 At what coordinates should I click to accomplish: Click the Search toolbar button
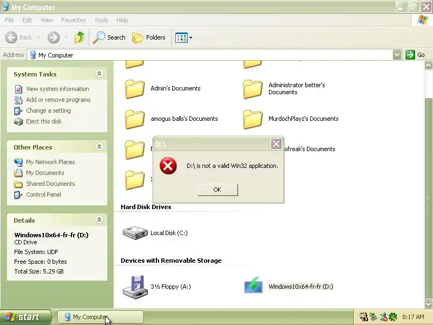[x=109, y=37]
